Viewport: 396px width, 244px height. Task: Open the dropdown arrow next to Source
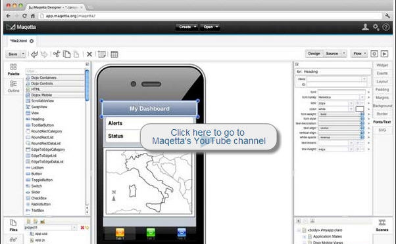tap(344, 54)
